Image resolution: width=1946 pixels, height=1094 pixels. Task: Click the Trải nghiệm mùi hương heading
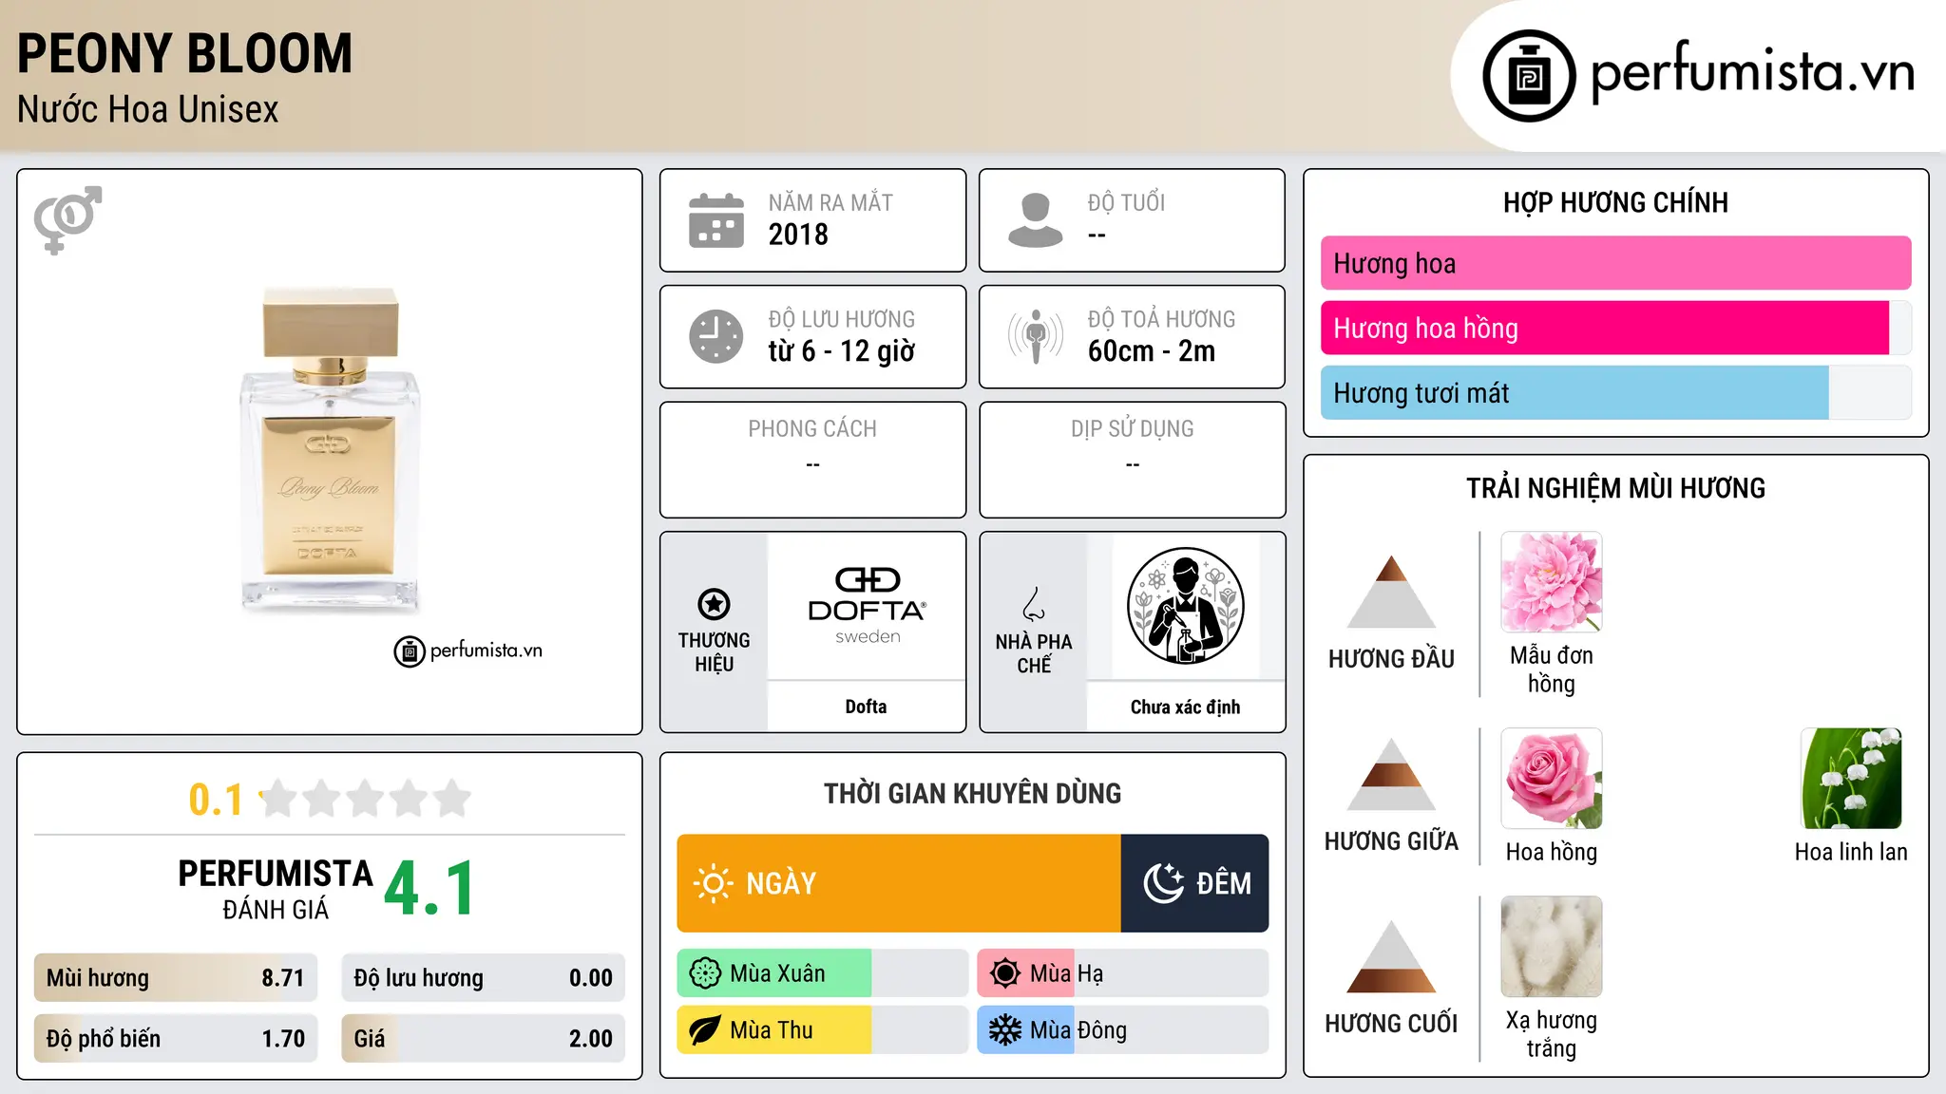(x=1615, y=488)
